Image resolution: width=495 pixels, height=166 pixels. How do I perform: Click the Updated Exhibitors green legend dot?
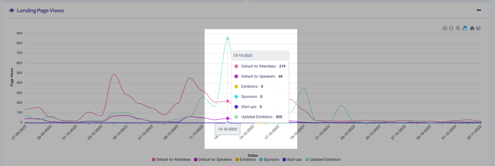click(x=307, y=160)
